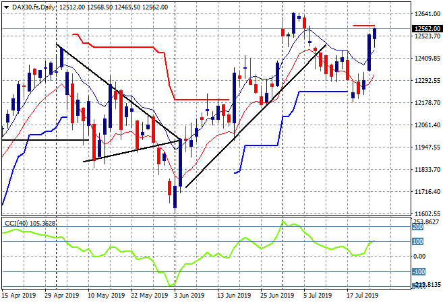The width and height of the screenshot is (445, 303).
Task: Click the 25 Jun 2019 date label
Action: point(277,296)
